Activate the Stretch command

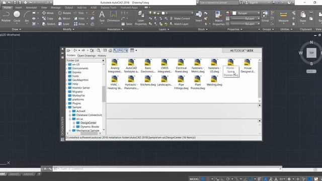pos(49,24)
